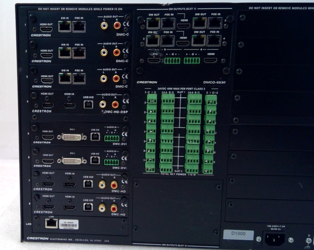Click the DM OUT 1 jack in slot 1
Screen dimensions: 314x250
[x=153, y=24]
